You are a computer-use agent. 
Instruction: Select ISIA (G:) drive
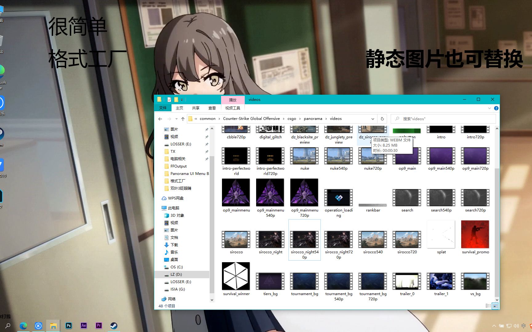pos(178,289)
